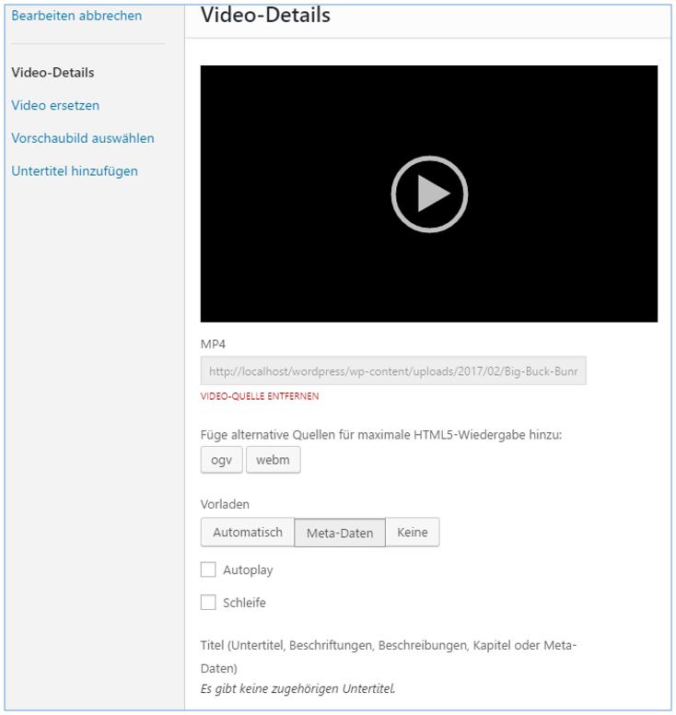Select the Meta-Daten preload option

[x=340, y=533]
